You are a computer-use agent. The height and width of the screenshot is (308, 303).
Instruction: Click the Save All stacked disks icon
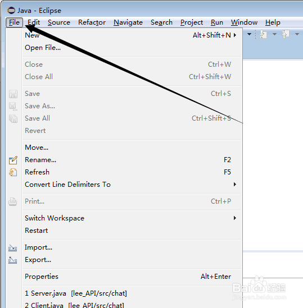pyautogui.click(x=13, y=118)
